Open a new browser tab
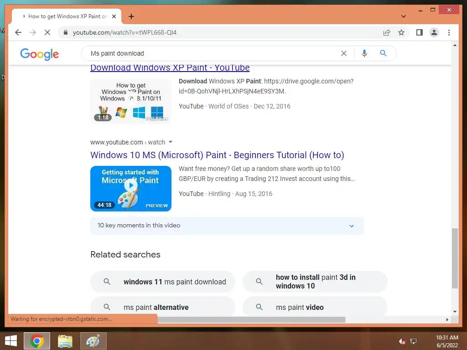467x350 pixels. coord(131,16)
